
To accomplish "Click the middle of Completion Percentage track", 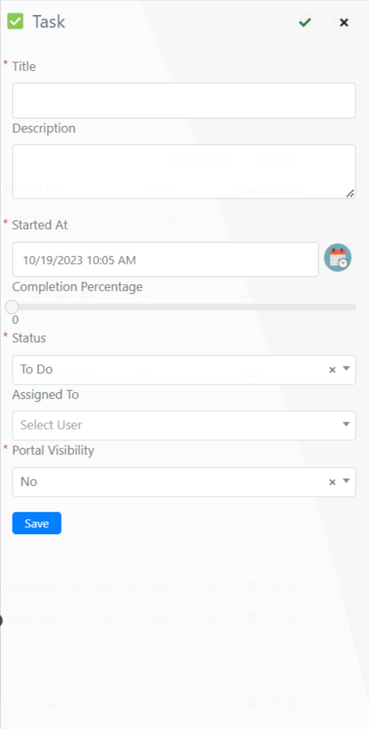I will click(x=184, y=306).
